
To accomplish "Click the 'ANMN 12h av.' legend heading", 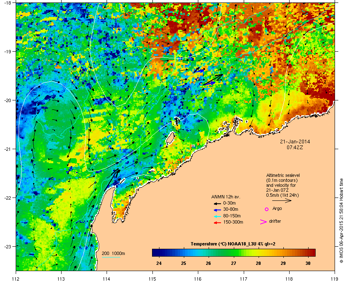I will click(226, 197).
